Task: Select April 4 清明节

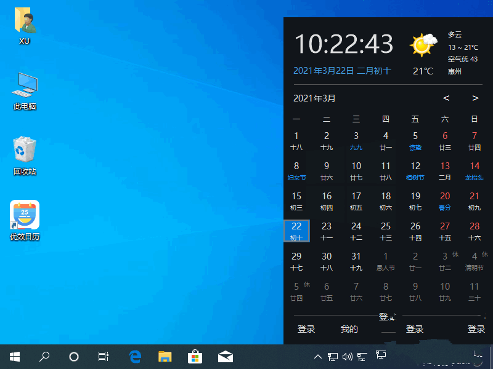Action: click(x=475, y=261)
